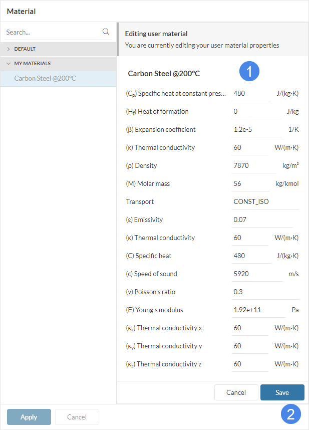Screen dimensions: 309x430
Task: Click the Emissivity input field
Action: [262, 220]
